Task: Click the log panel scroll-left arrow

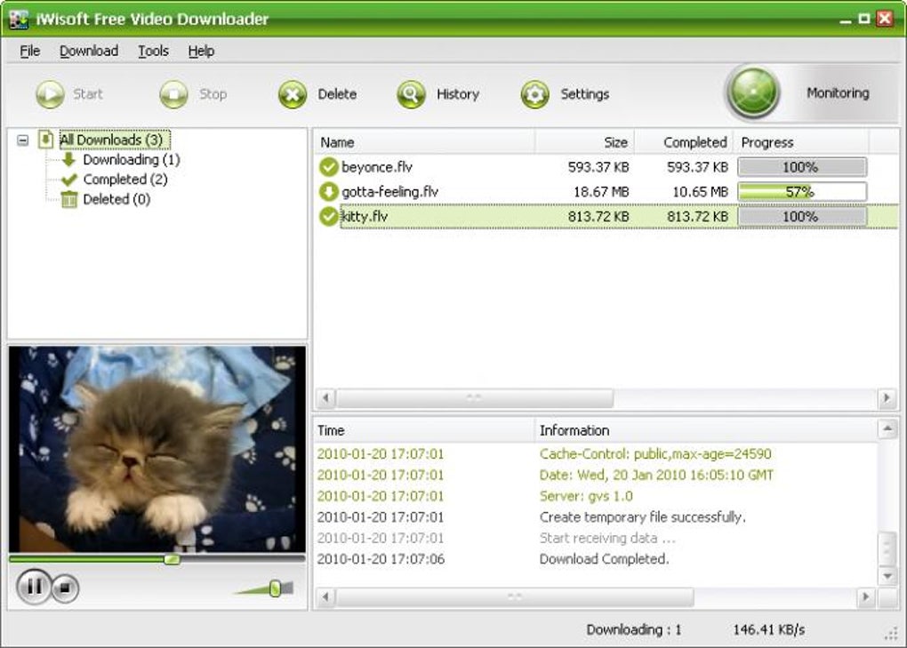Action: coord(325,596)
